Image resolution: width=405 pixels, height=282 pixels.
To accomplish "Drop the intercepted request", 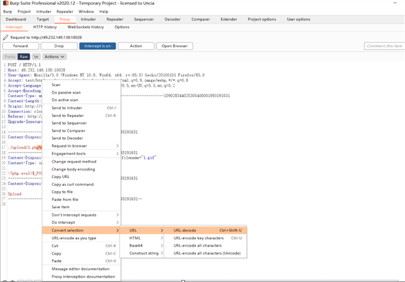I will 59,46.
